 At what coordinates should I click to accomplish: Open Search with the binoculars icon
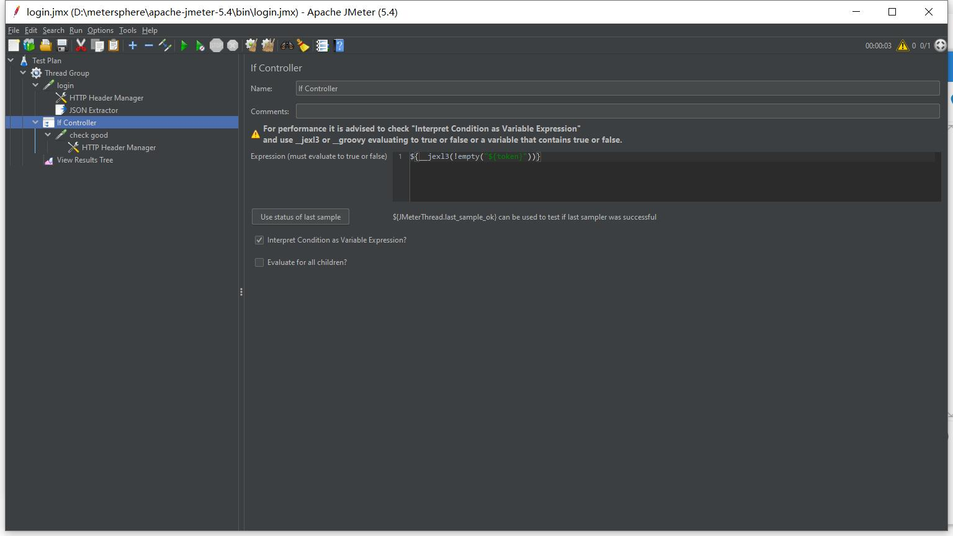(x=287, y=45)
